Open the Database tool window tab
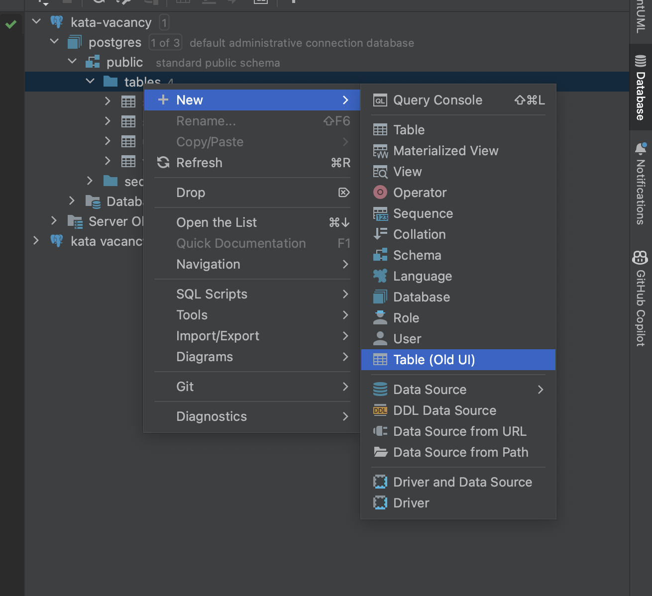The width and height of the screenshot is (652, 596). click(x=640, y=88)
